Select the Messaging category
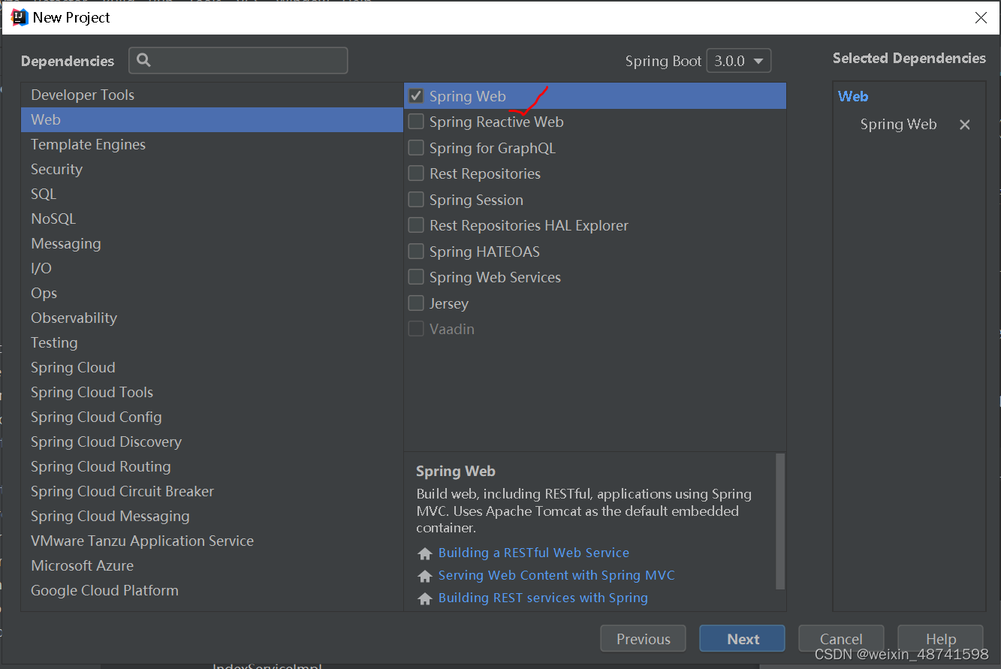 [212, 243]
